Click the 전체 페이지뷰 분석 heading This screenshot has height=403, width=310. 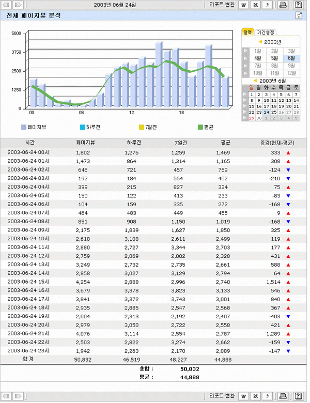(34, 16)
